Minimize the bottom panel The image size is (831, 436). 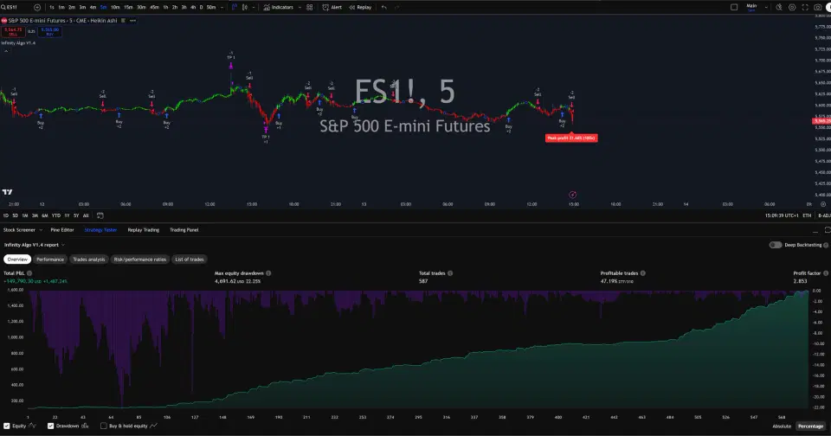point(815,230)
